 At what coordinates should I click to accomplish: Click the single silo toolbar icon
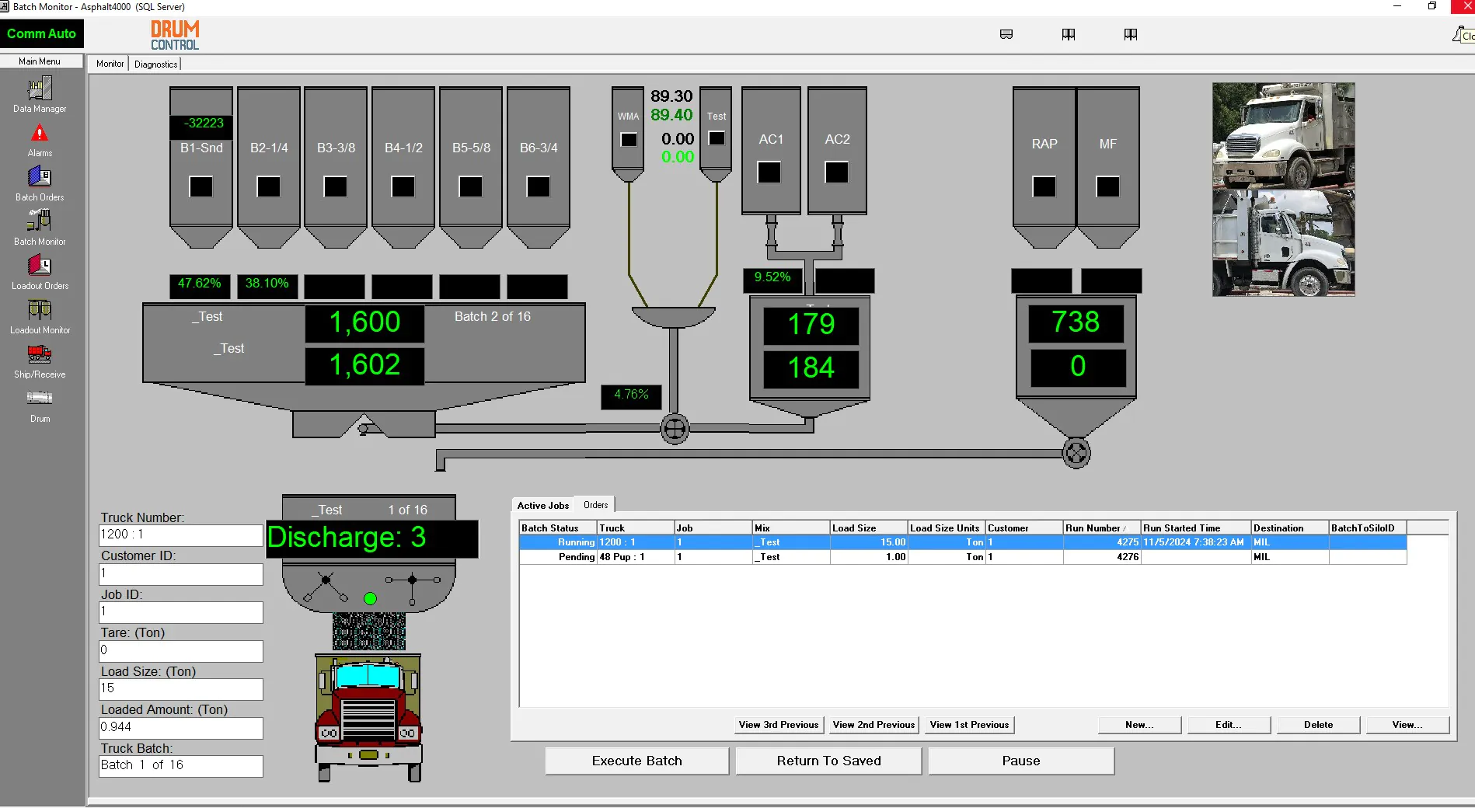pyautogui.click(x=1006, y=34)
